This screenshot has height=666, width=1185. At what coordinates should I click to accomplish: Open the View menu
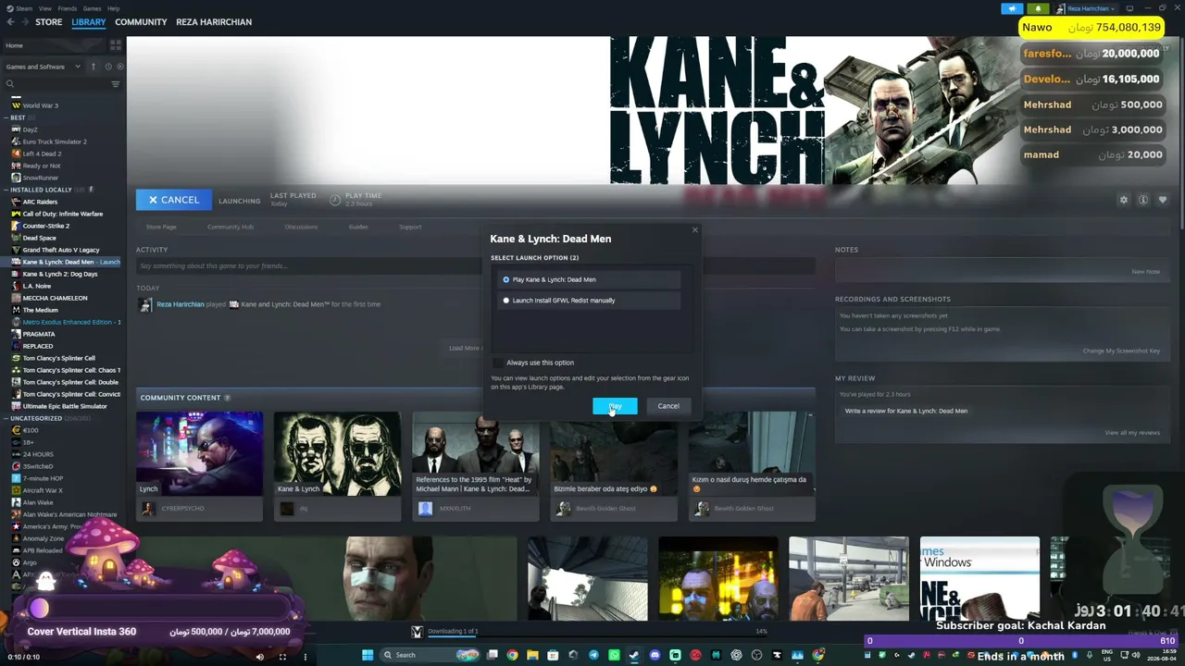(x=45, y=8)
